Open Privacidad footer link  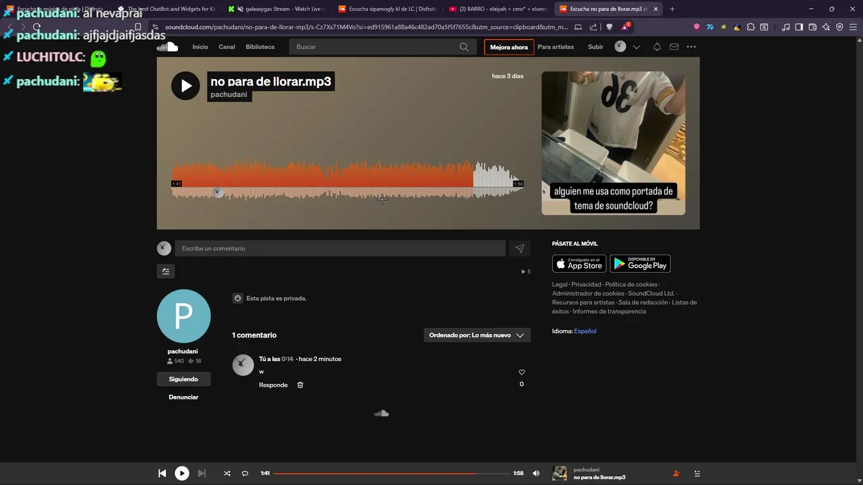pos(586,284)
